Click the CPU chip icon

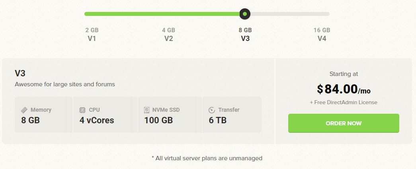click(82, 110)
